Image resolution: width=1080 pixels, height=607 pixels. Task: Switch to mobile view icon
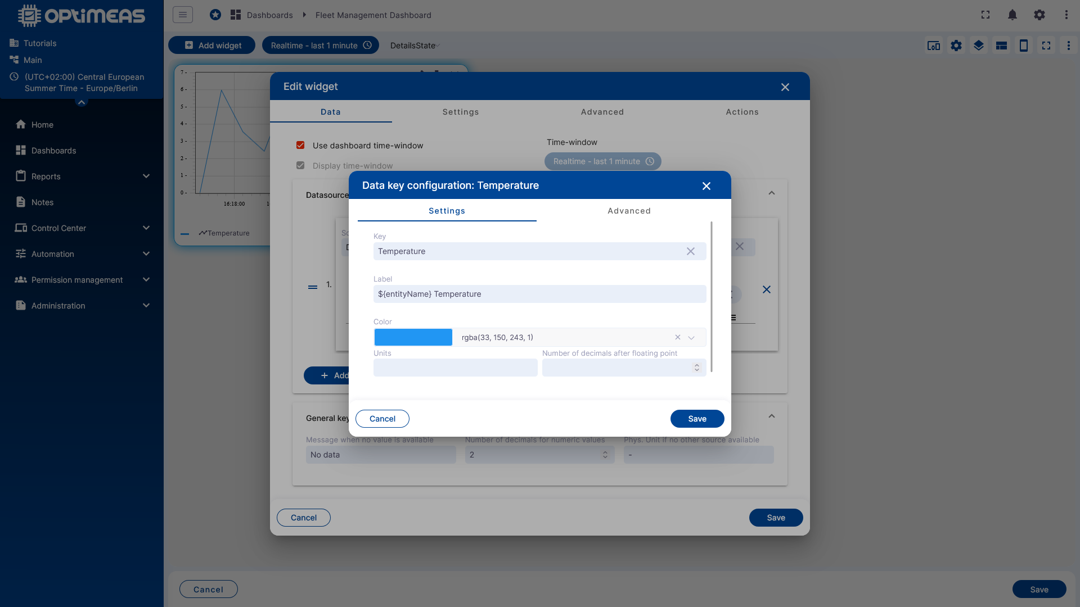click(x=1024, y=46)
